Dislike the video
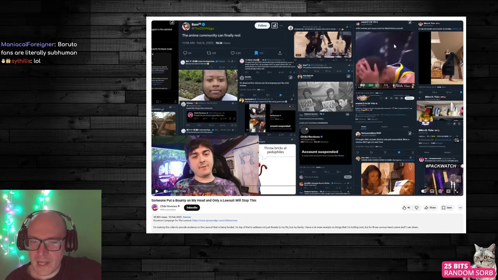Viewport: 498px width, 280px height. point(416,208)
